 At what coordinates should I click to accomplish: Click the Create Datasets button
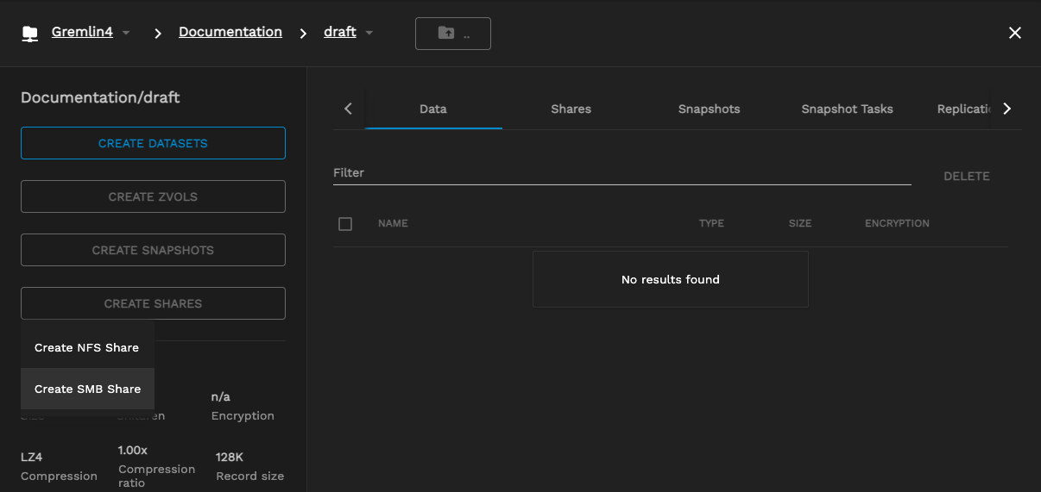click(153, 143)
